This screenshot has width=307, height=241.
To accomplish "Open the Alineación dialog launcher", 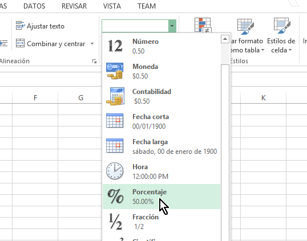I will point(94,62).
